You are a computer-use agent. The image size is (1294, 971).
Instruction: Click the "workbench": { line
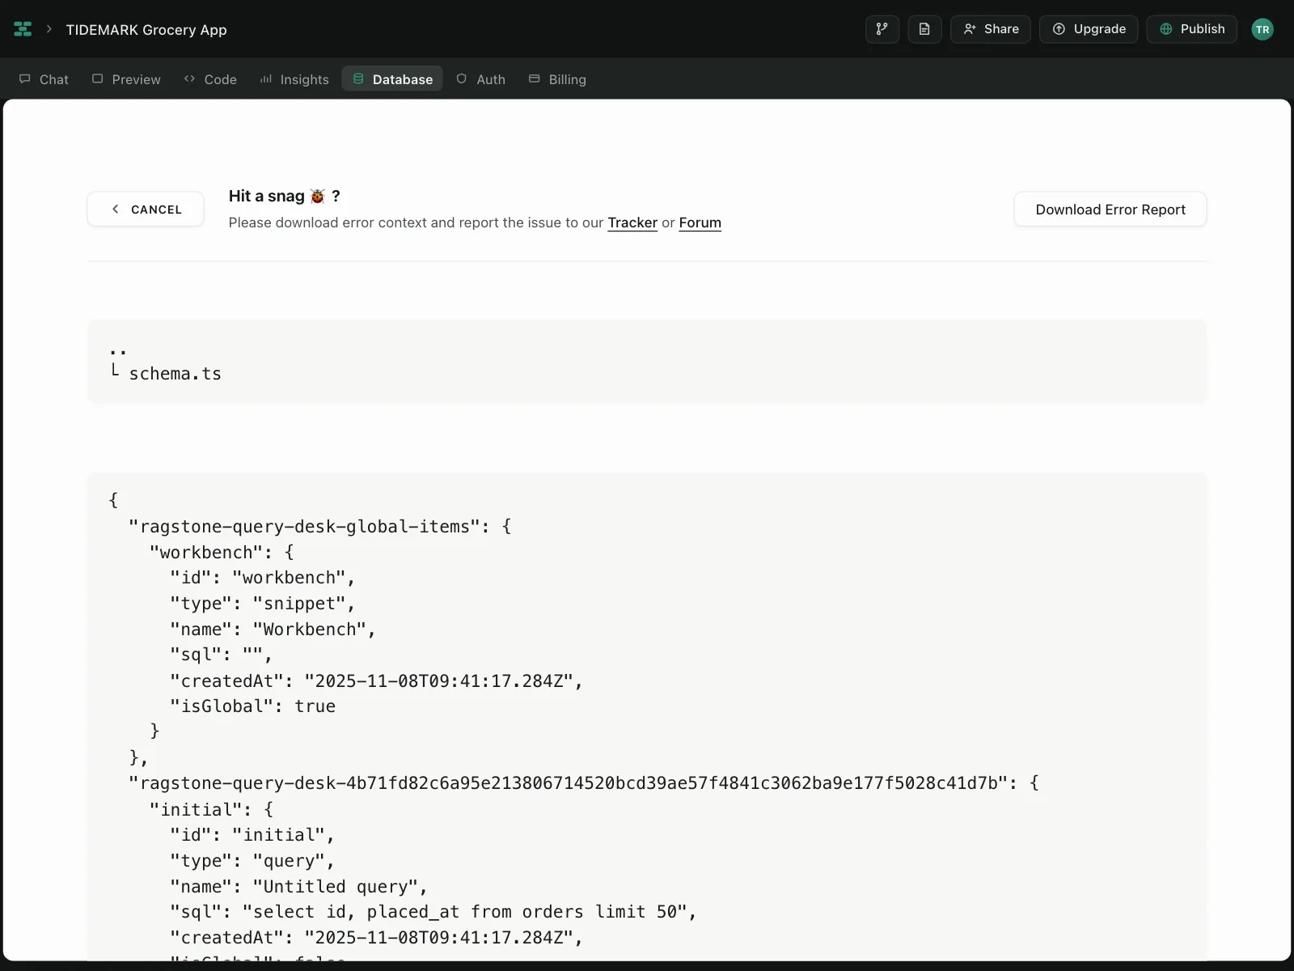[x=222, y=553]
